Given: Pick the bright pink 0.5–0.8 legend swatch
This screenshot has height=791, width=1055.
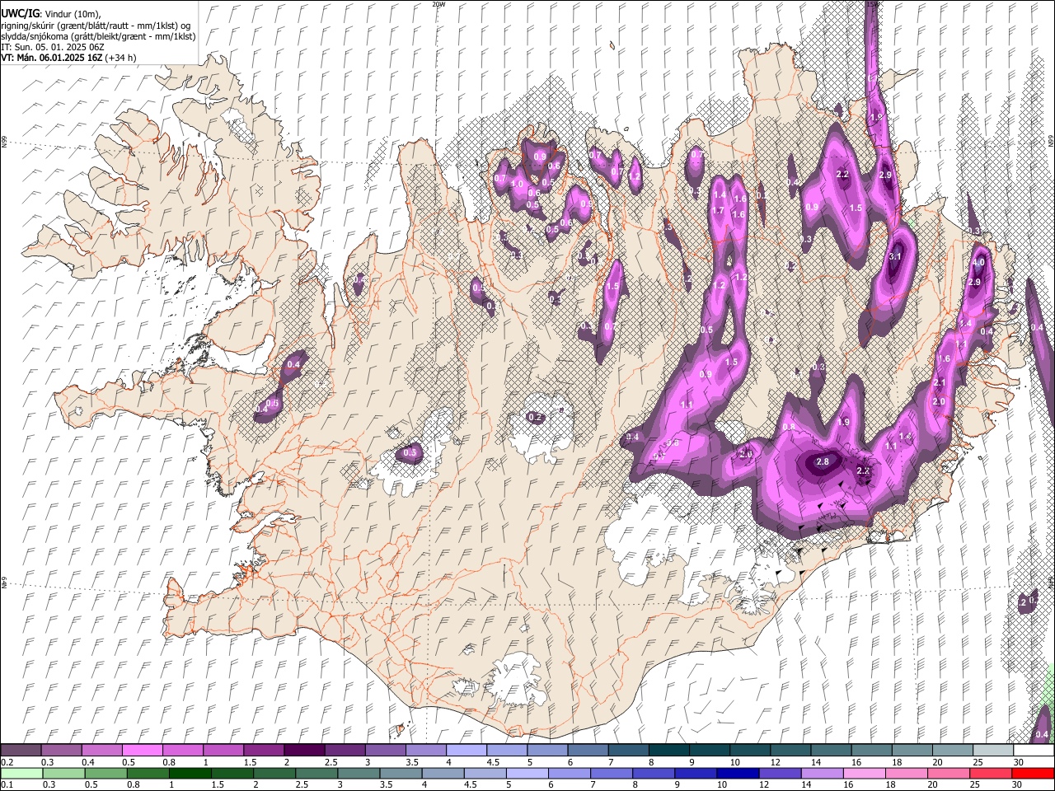Looking at the screenshot, I should click(142, 751).
